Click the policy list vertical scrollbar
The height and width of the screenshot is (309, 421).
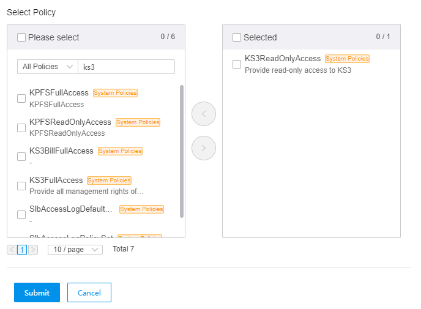click(182, 151)
